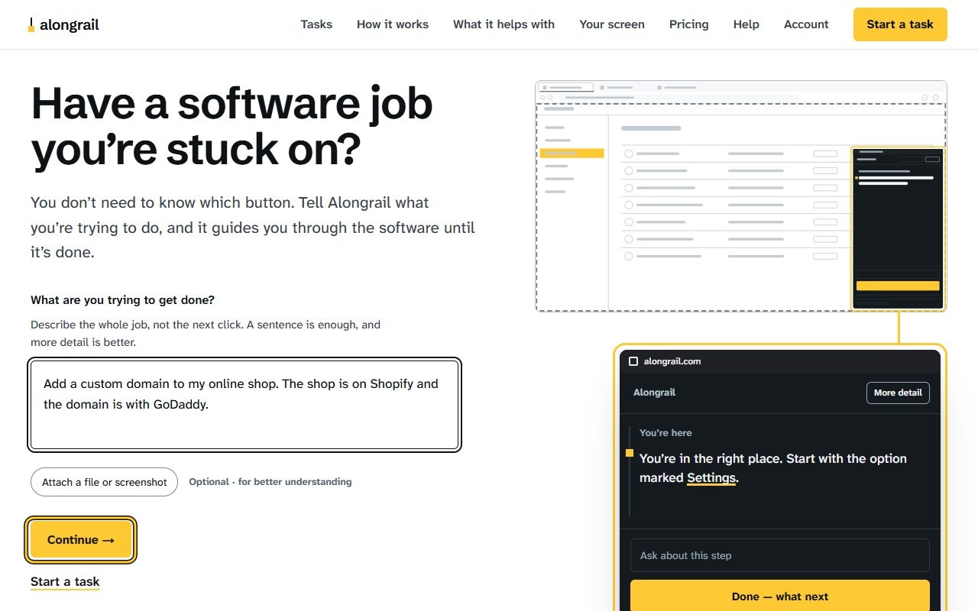This screenshot has height=611, width=978.
Task: Go to How it works section
Action: tap(393, 24)
